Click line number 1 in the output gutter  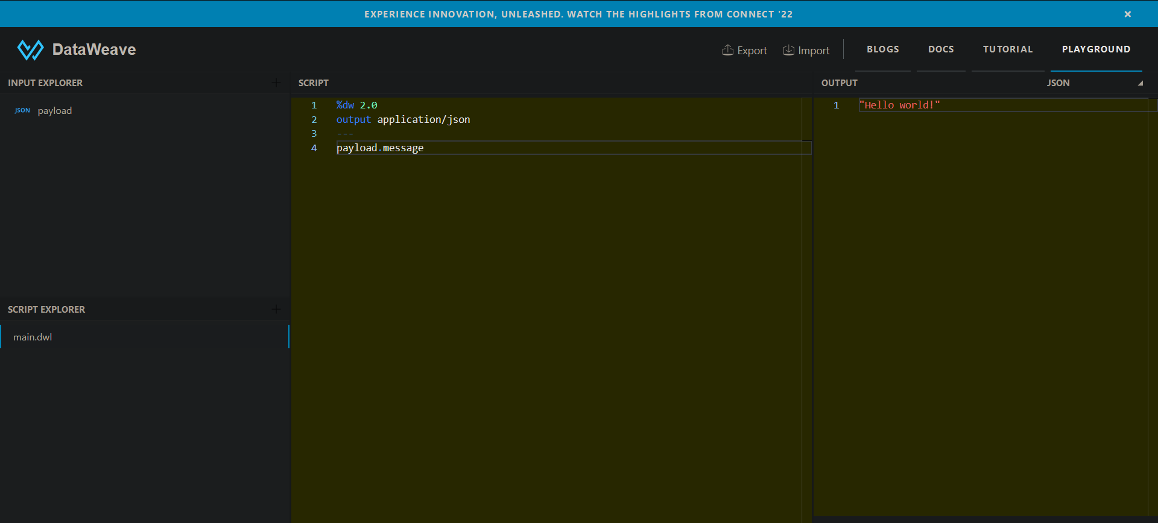tap(836, 105)
